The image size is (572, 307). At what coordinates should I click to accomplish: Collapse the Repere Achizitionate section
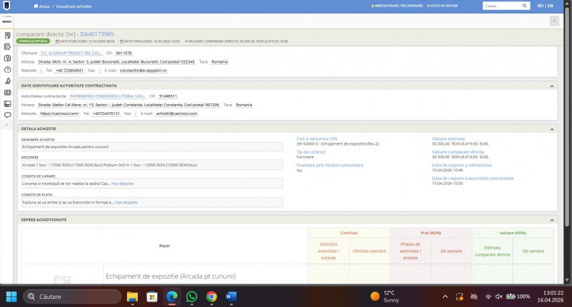(552, 220)
